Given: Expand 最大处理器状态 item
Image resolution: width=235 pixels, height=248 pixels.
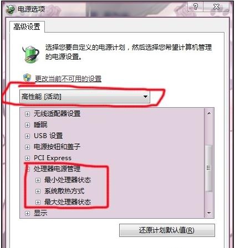Looking at the screenshot, I should pos(38,202).
